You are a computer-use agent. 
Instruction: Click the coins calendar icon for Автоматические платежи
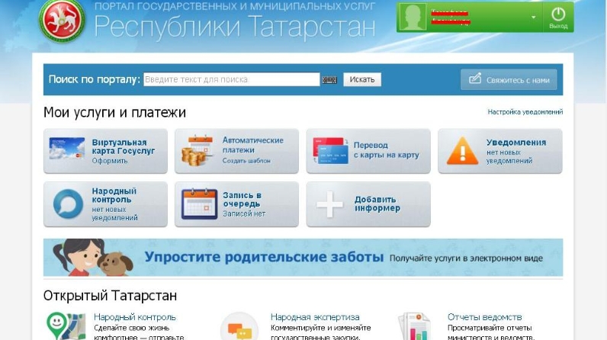(x=199, y=151)
